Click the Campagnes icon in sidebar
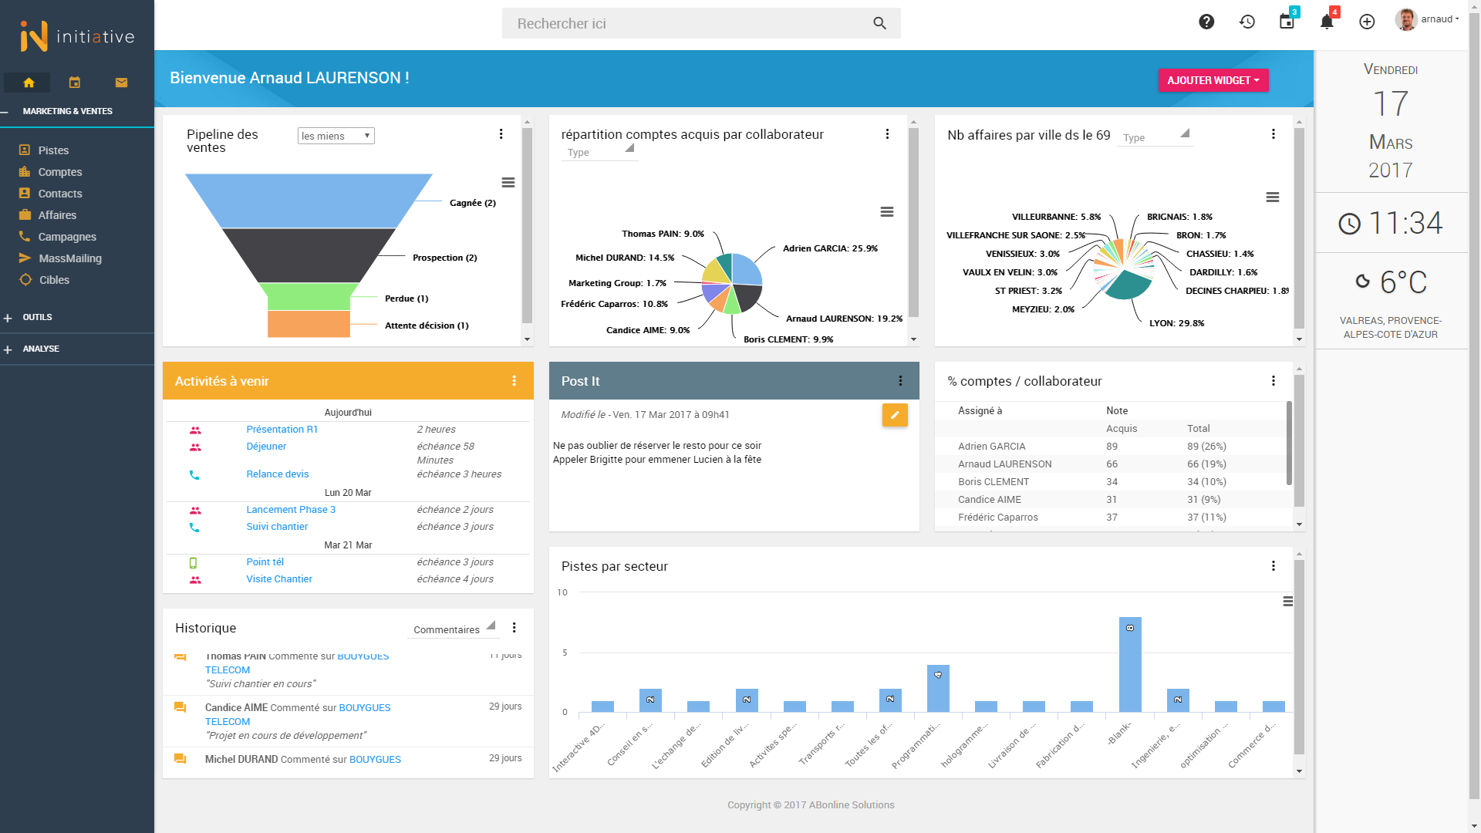 [x=22, y=236]
